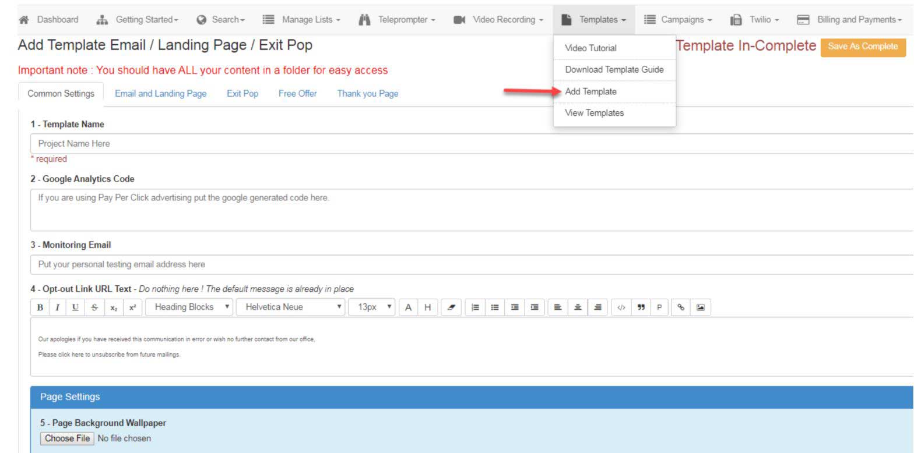Apply strikethrough to text
Viewport: 921px width, 453px height.
94,307
